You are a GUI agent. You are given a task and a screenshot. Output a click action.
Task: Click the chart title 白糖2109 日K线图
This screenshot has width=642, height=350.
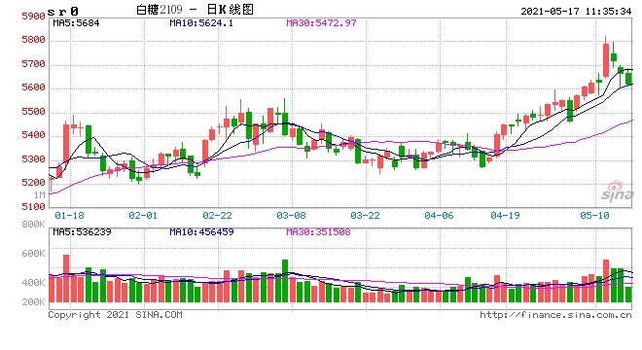click(195, 10)
